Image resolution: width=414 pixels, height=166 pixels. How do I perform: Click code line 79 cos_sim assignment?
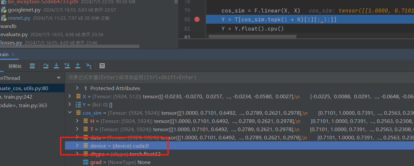click(x=260, y=11)
